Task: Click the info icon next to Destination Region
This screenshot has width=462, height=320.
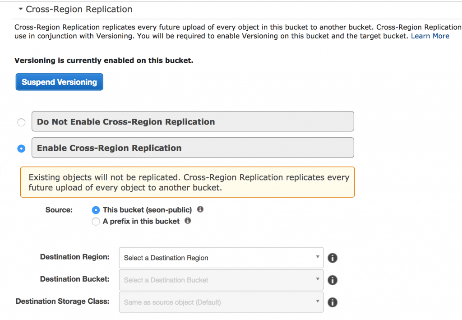Action: [333, 258]
